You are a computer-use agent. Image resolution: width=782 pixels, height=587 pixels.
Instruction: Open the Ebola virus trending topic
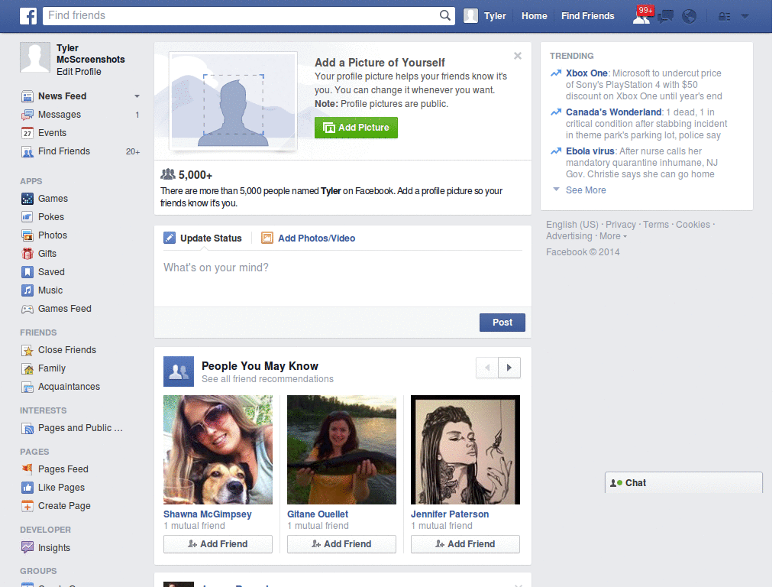[590, 151]
